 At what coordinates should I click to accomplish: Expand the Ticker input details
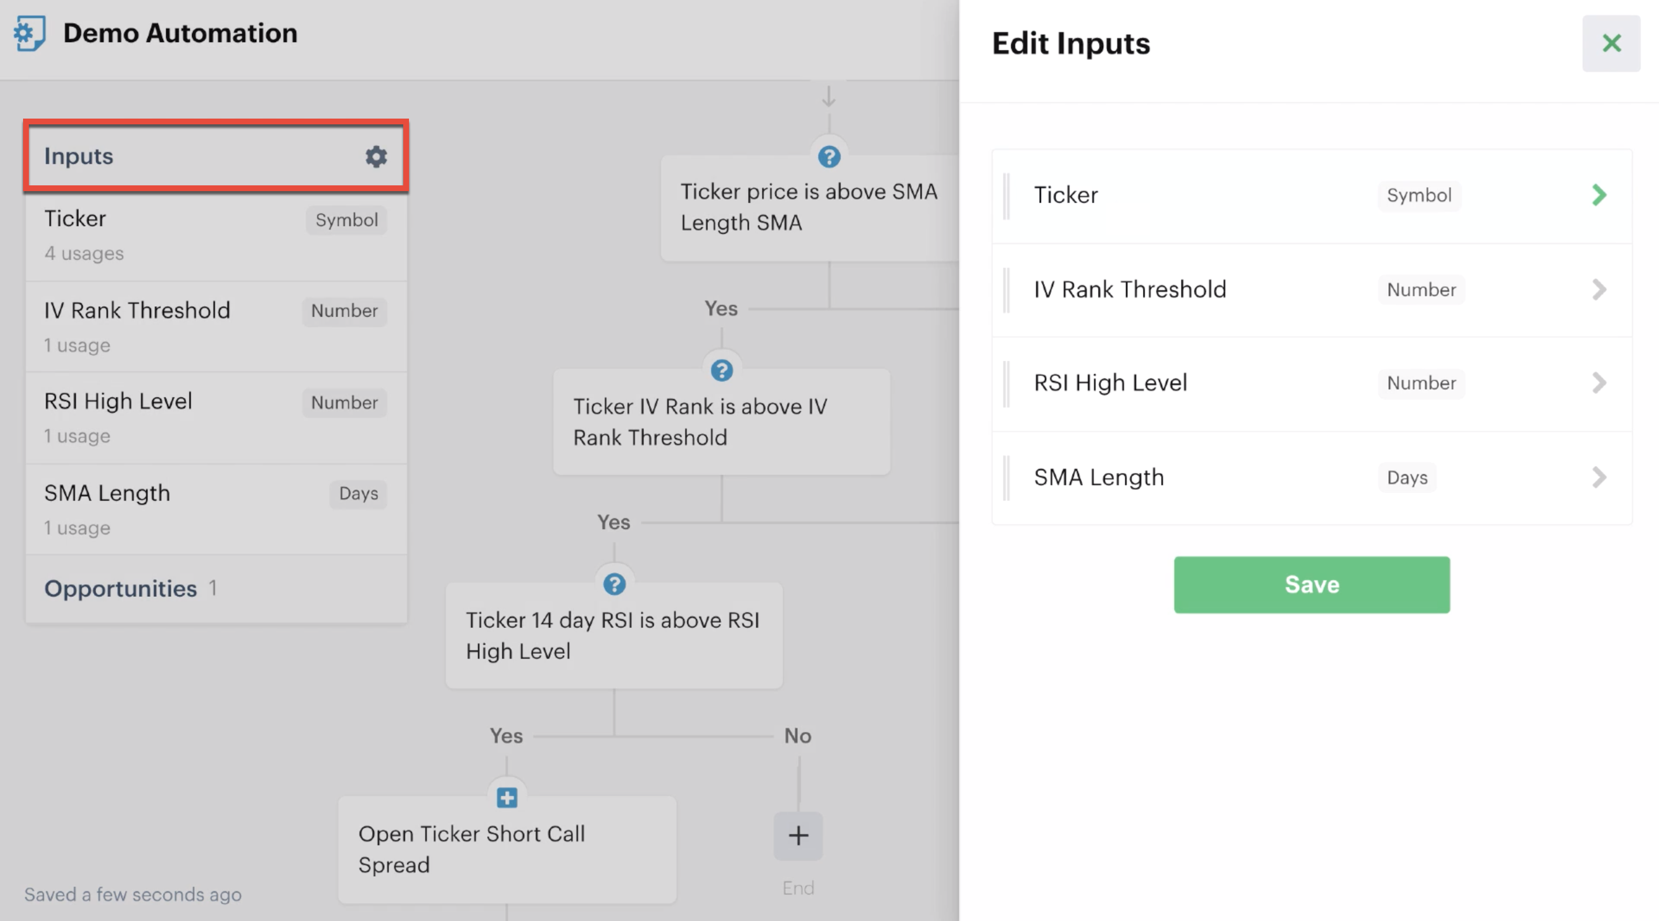1599,195
